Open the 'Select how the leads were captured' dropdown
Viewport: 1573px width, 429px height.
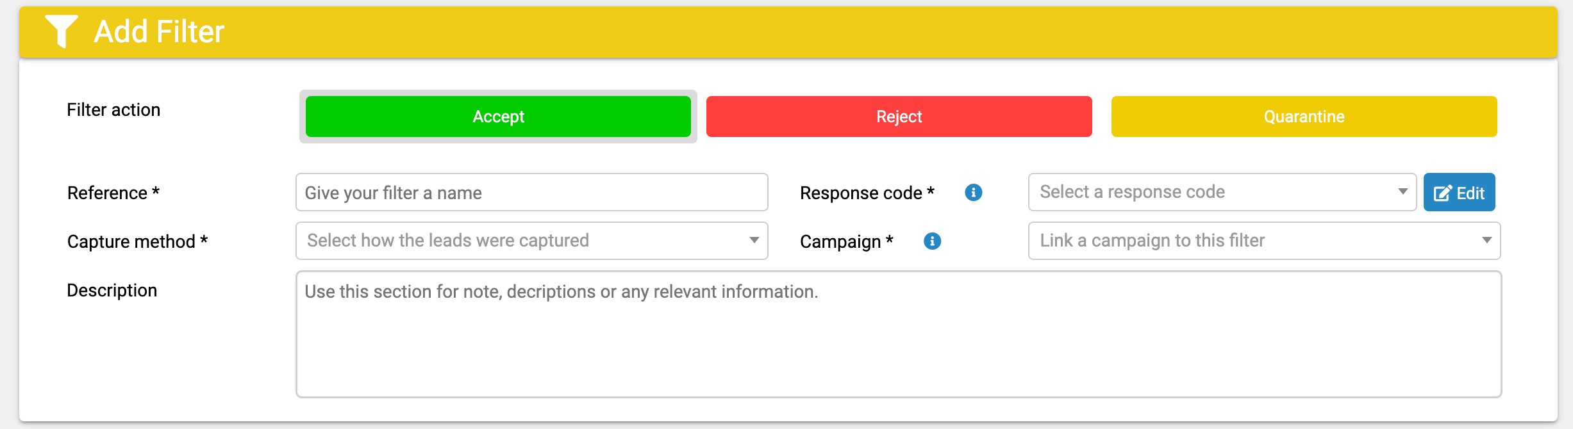[x=531, y=241]
